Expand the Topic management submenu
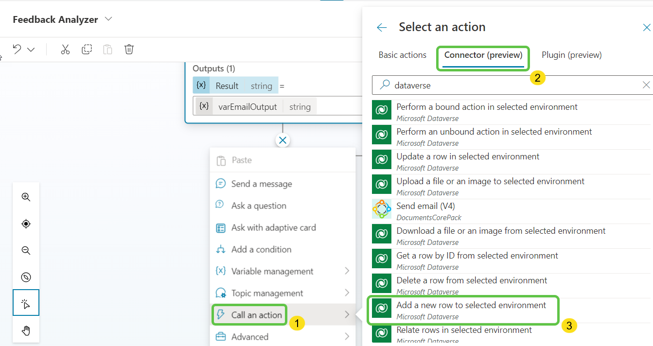 tap(347, 293)
